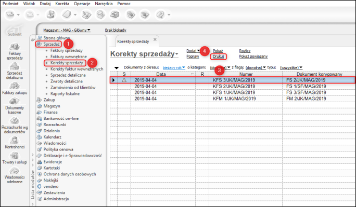Viewport: 356px width, 207px height.
Task: Click the Pokaż powiązany link
Action: (x=253, y=57)
